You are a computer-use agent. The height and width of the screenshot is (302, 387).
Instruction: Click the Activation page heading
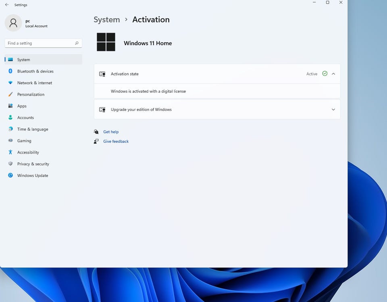click(x=151, y=19)
